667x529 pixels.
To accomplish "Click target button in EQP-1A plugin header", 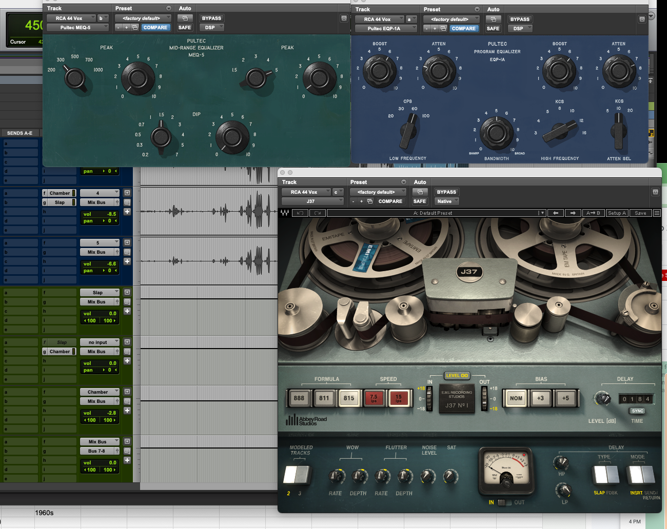I will tap(642, 19).
